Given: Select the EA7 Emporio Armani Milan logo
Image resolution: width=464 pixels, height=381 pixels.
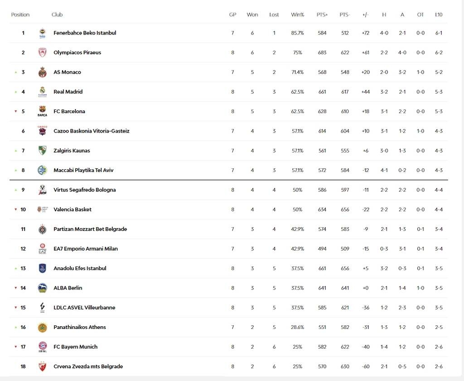Looking at the screenshot, I should pos(42,248).
